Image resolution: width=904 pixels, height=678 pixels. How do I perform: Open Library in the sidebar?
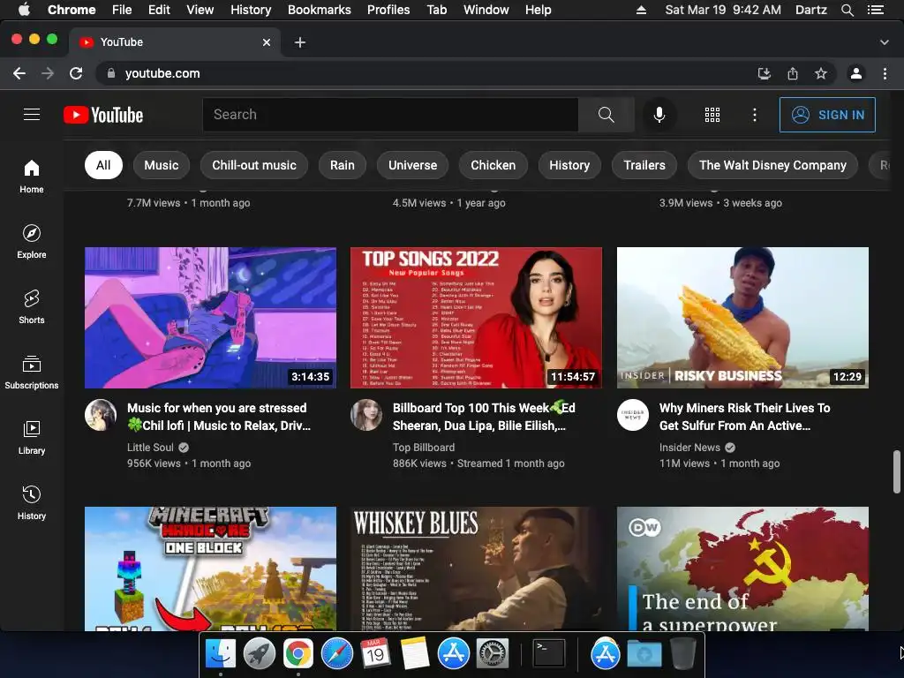pos(32,438)
